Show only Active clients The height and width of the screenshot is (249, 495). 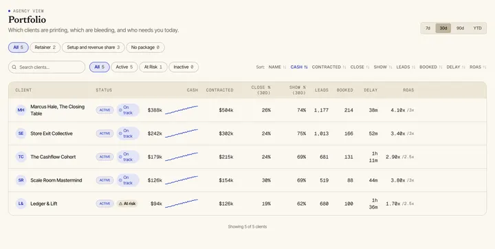coord(124,67)
